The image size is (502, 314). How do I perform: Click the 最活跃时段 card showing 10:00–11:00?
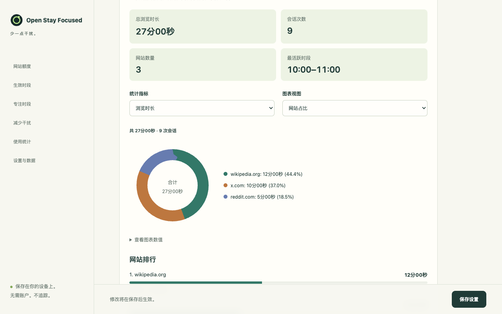pos(354,65)
